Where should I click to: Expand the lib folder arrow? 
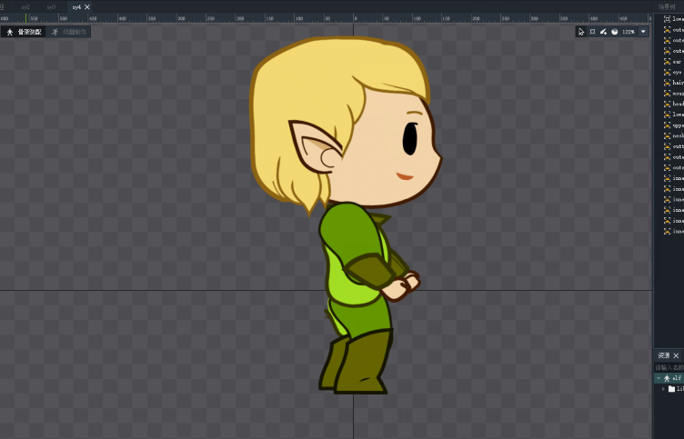(x=663, y=388)
